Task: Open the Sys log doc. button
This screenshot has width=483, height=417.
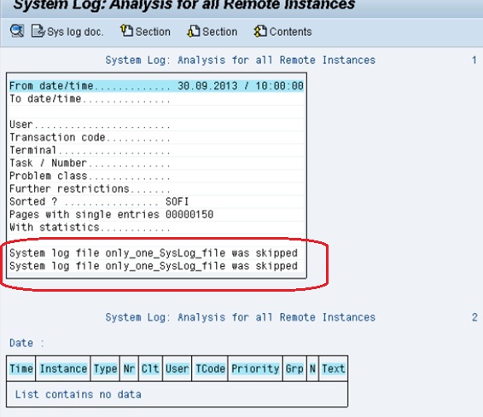Action: (67, 32)
